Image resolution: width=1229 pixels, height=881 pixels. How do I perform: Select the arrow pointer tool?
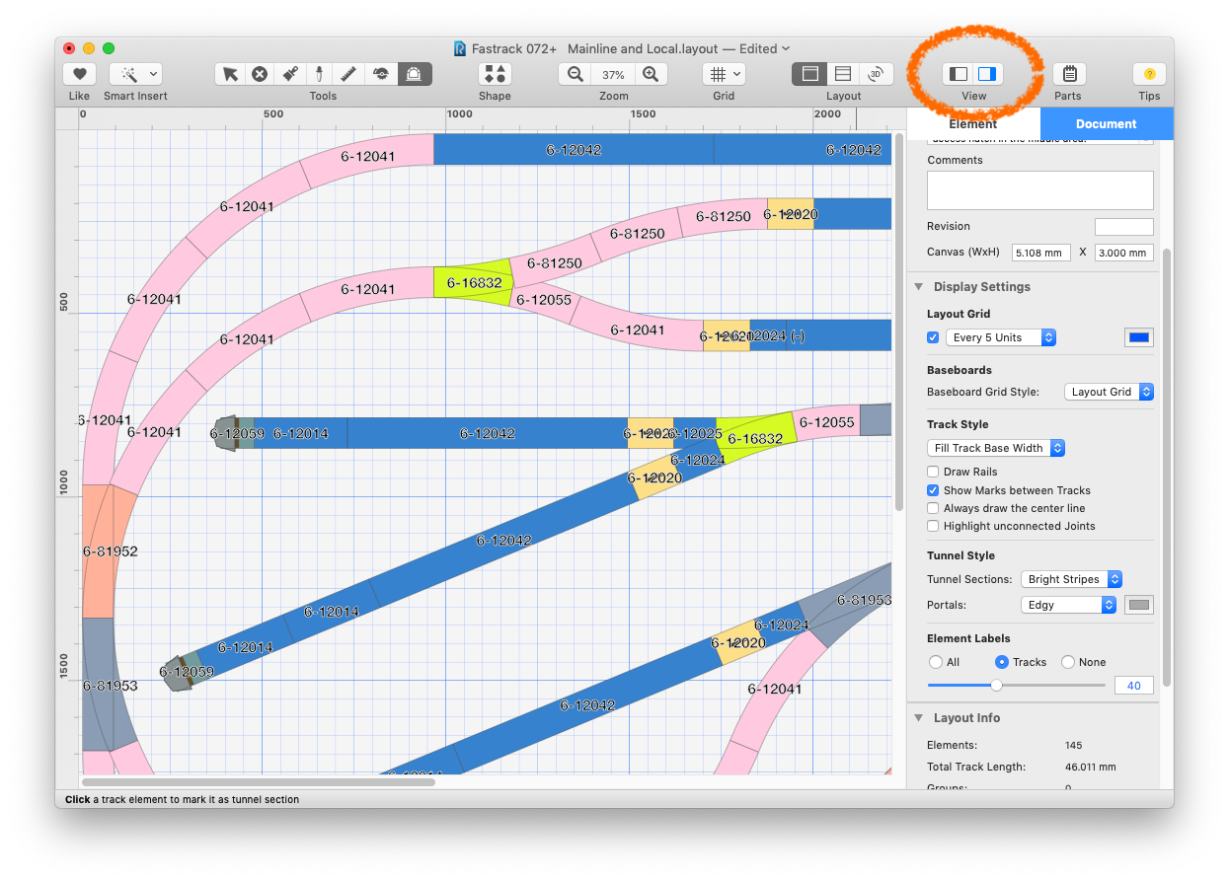click(x=230, y=74)
